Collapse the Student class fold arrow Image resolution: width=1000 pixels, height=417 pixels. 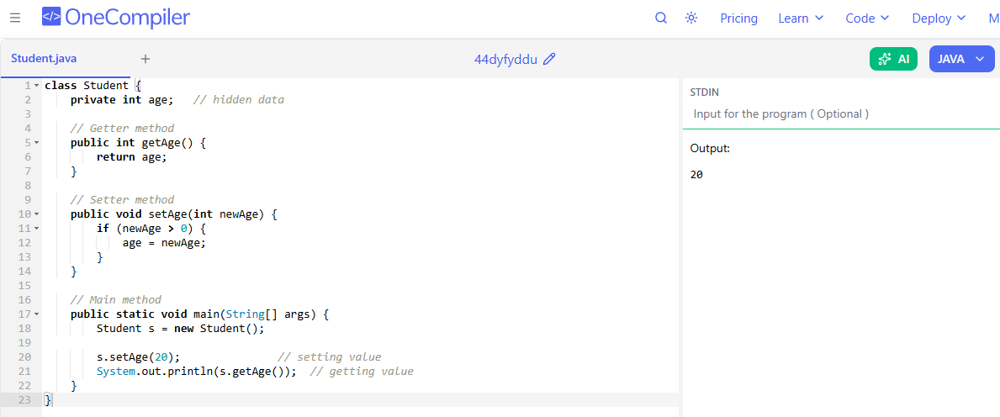36,86
